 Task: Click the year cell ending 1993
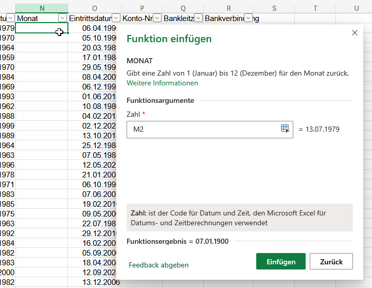click(x=8, y=96)
